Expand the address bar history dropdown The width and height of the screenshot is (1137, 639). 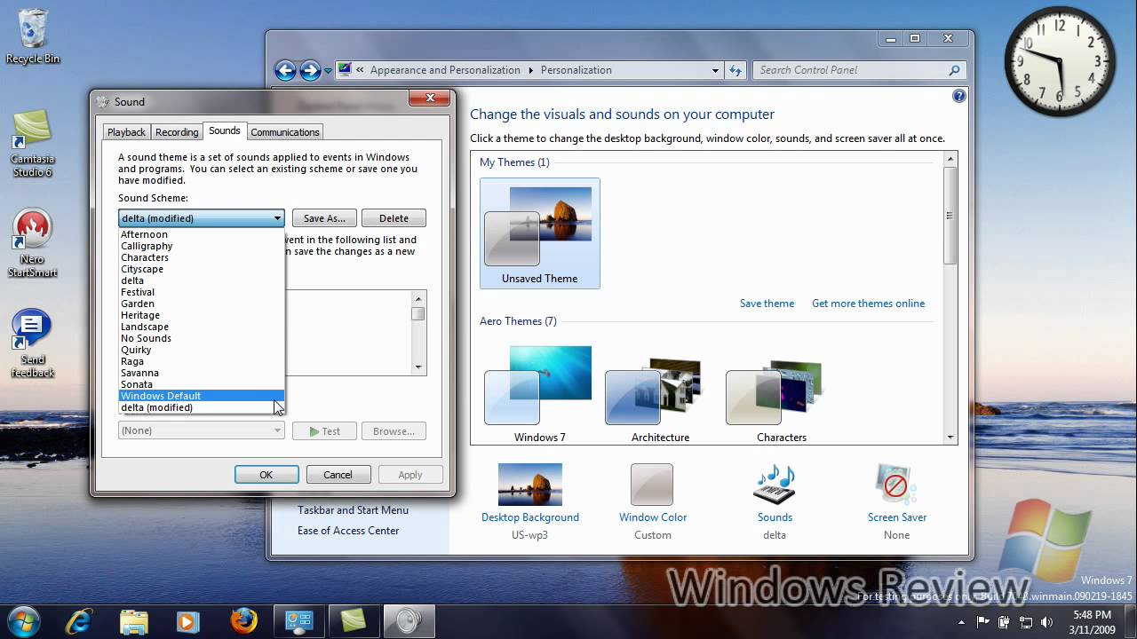[x=715, y=70]
